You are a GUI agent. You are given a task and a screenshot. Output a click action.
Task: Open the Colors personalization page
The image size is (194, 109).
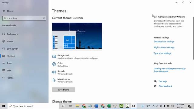click(8, 41)
